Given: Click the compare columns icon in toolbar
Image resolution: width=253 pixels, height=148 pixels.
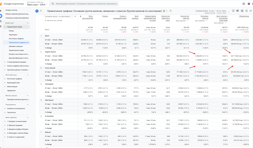Looking at the screenshot, I should [238, 11].
